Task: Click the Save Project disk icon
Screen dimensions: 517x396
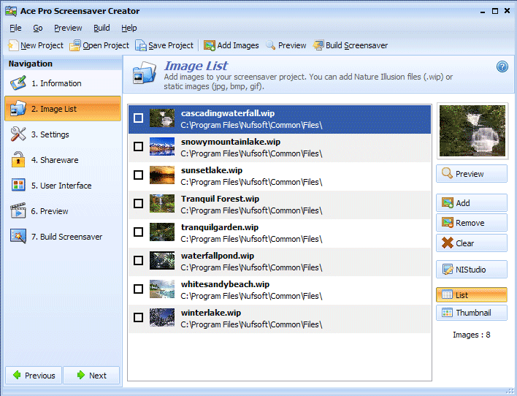Action: click(141, 45)
